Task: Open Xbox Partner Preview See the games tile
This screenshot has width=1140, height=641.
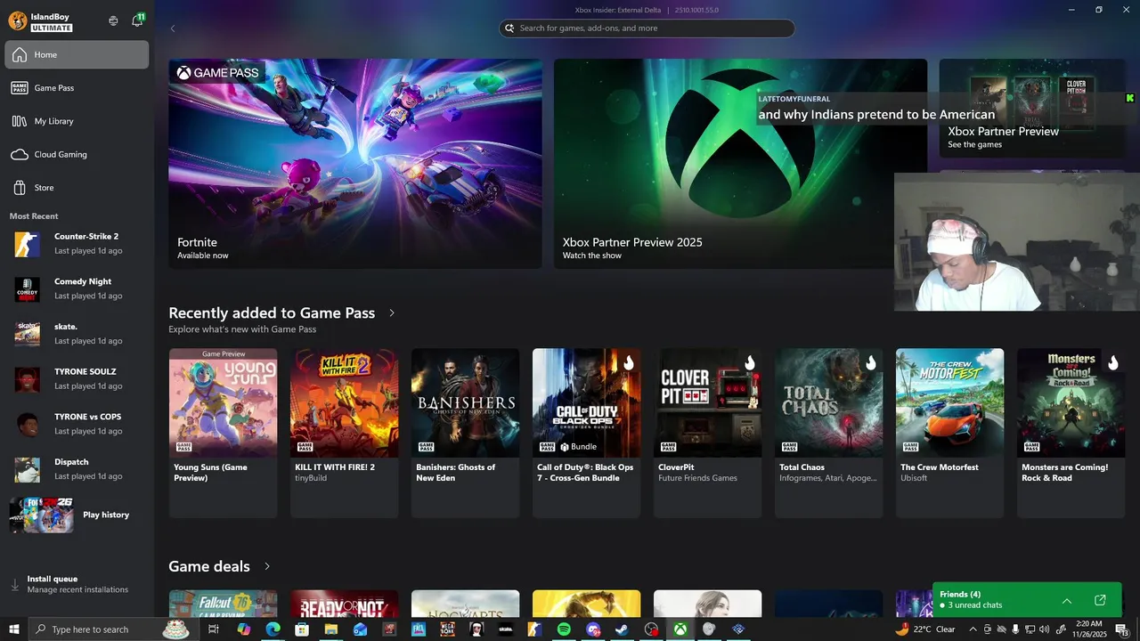Action: pos(1031,109)
